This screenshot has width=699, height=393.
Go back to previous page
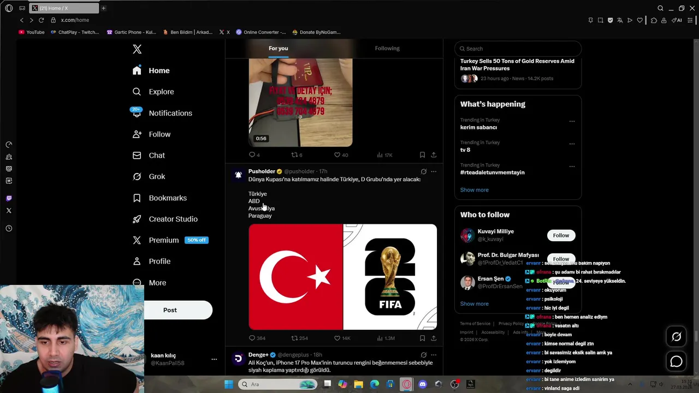pyautogui.click(x=22, y=20)
